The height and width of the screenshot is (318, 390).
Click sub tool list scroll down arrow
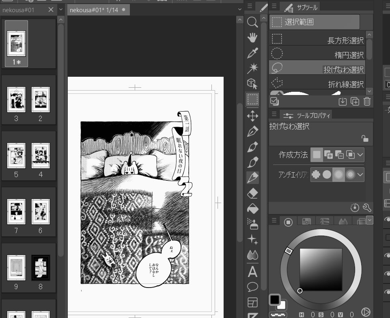click(369, 91)
